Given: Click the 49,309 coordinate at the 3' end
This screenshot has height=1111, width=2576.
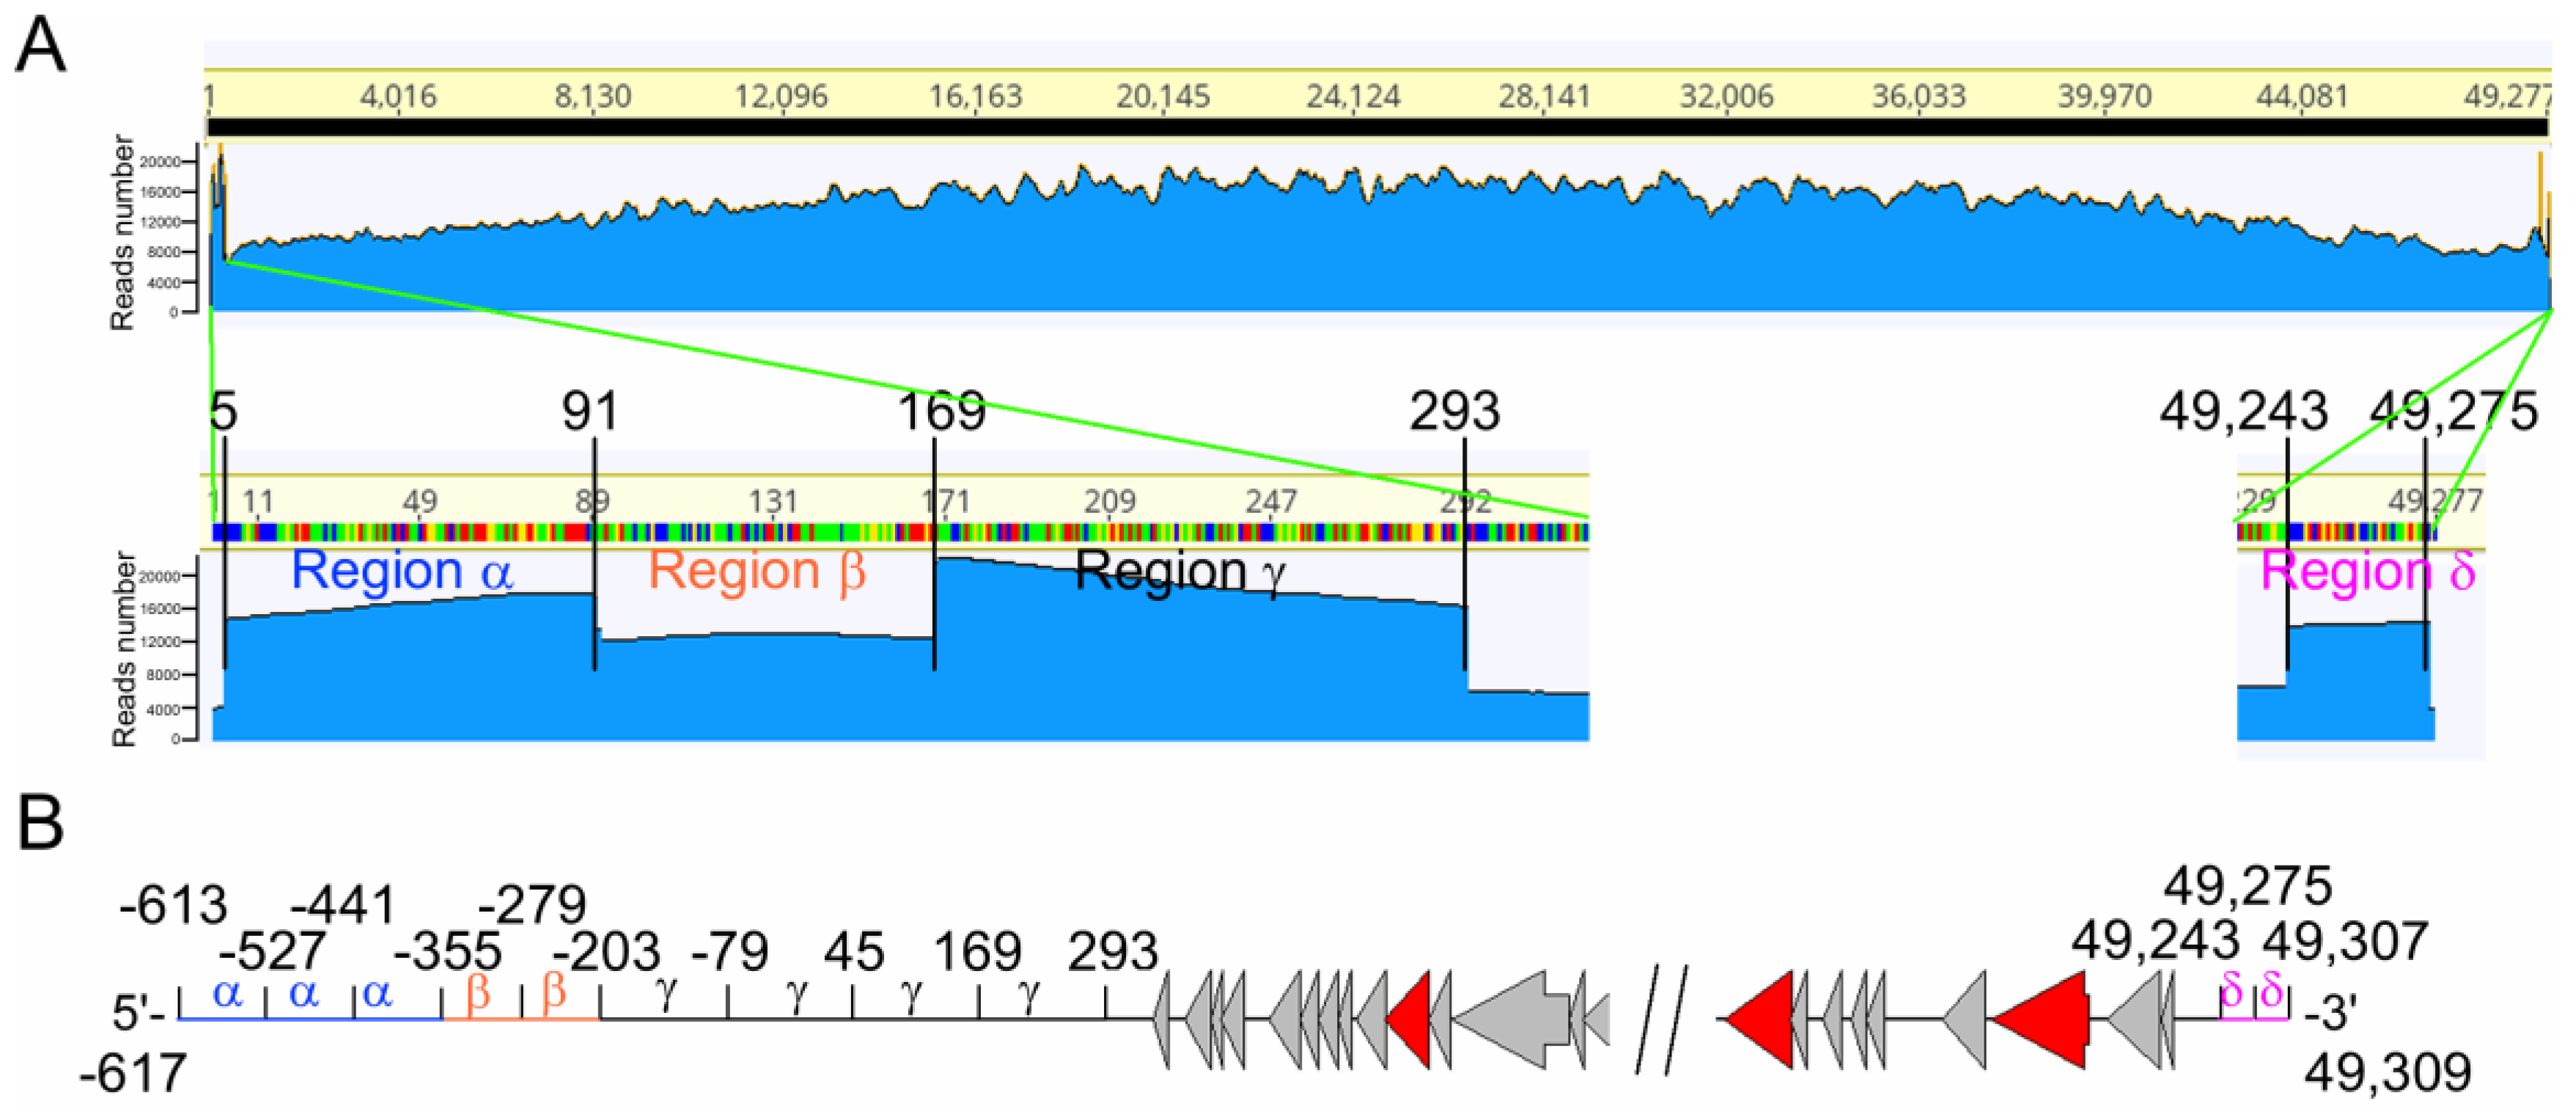Looking at the screenshot, I should [x=2388, y=1073].
